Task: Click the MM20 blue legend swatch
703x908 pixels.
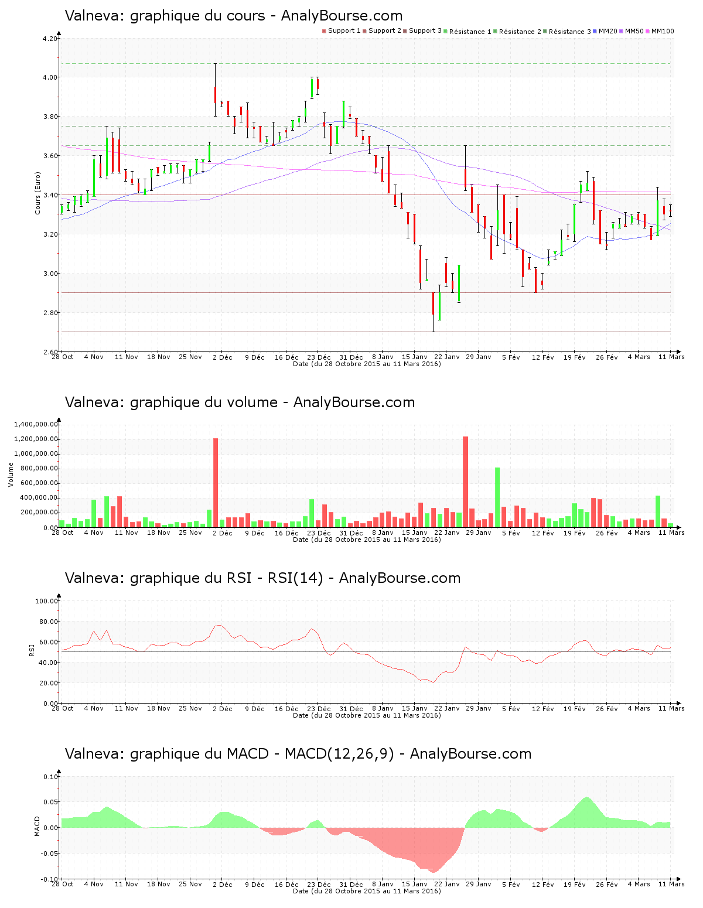Action: [595, 31]
